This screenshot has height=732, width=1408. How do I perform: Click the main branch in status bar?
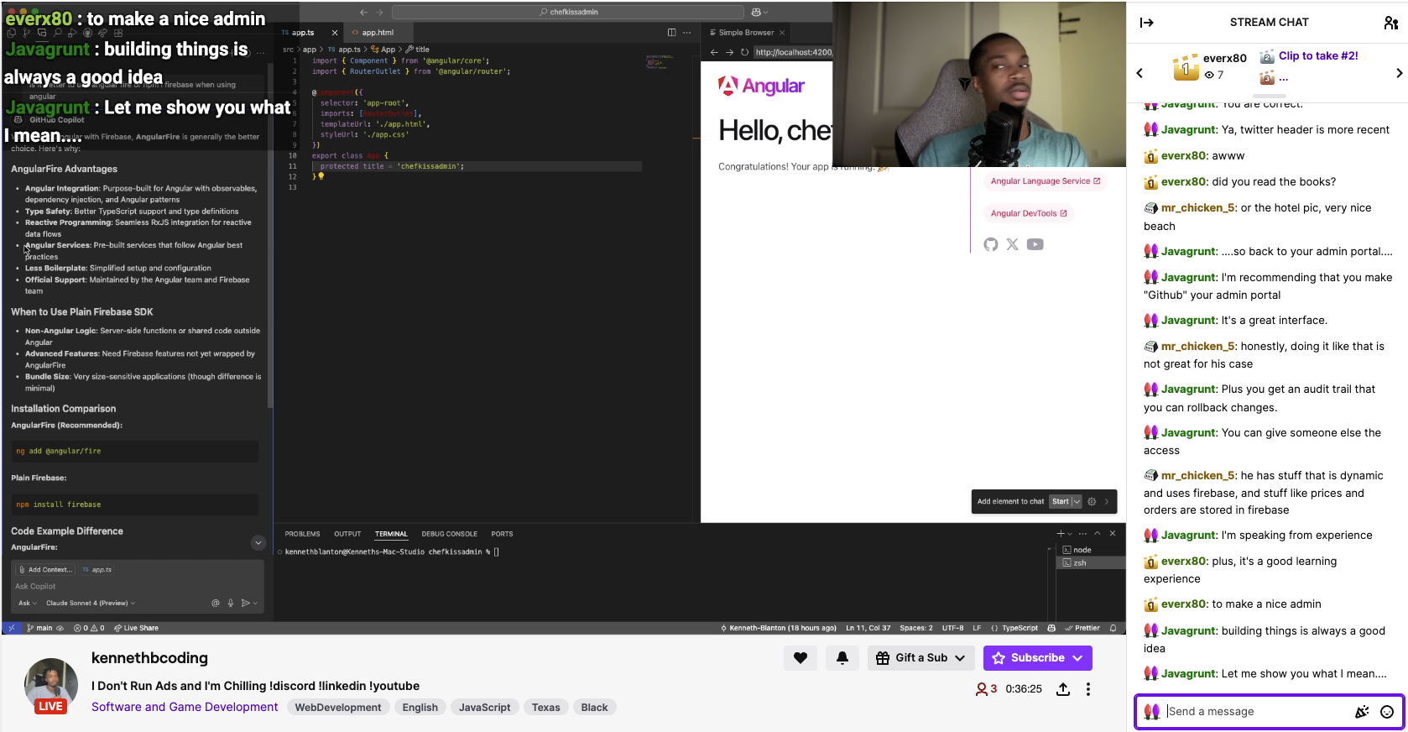coord(39,628)
